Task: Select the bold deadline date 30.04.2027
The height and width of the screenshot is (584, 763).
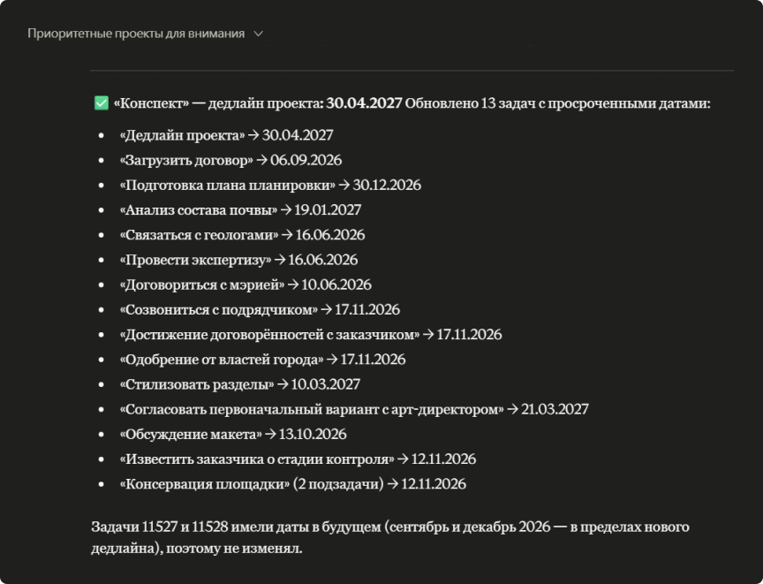Action: point(364,103)
